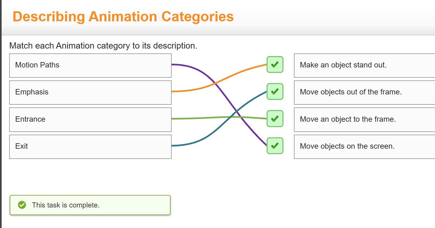Click the checkmark beside 'Move an object to the frame'

pos(275,118)
